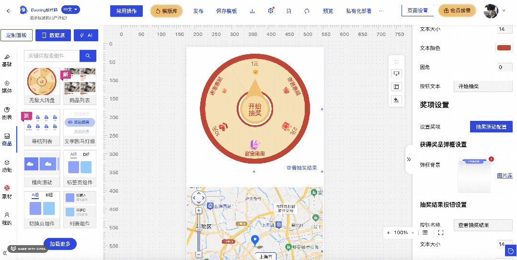
Task: Click the fullscreen icon near the zoom controls
Action: point(441,232)
